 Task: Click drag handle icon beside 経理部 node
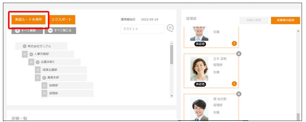pos(44,93)
